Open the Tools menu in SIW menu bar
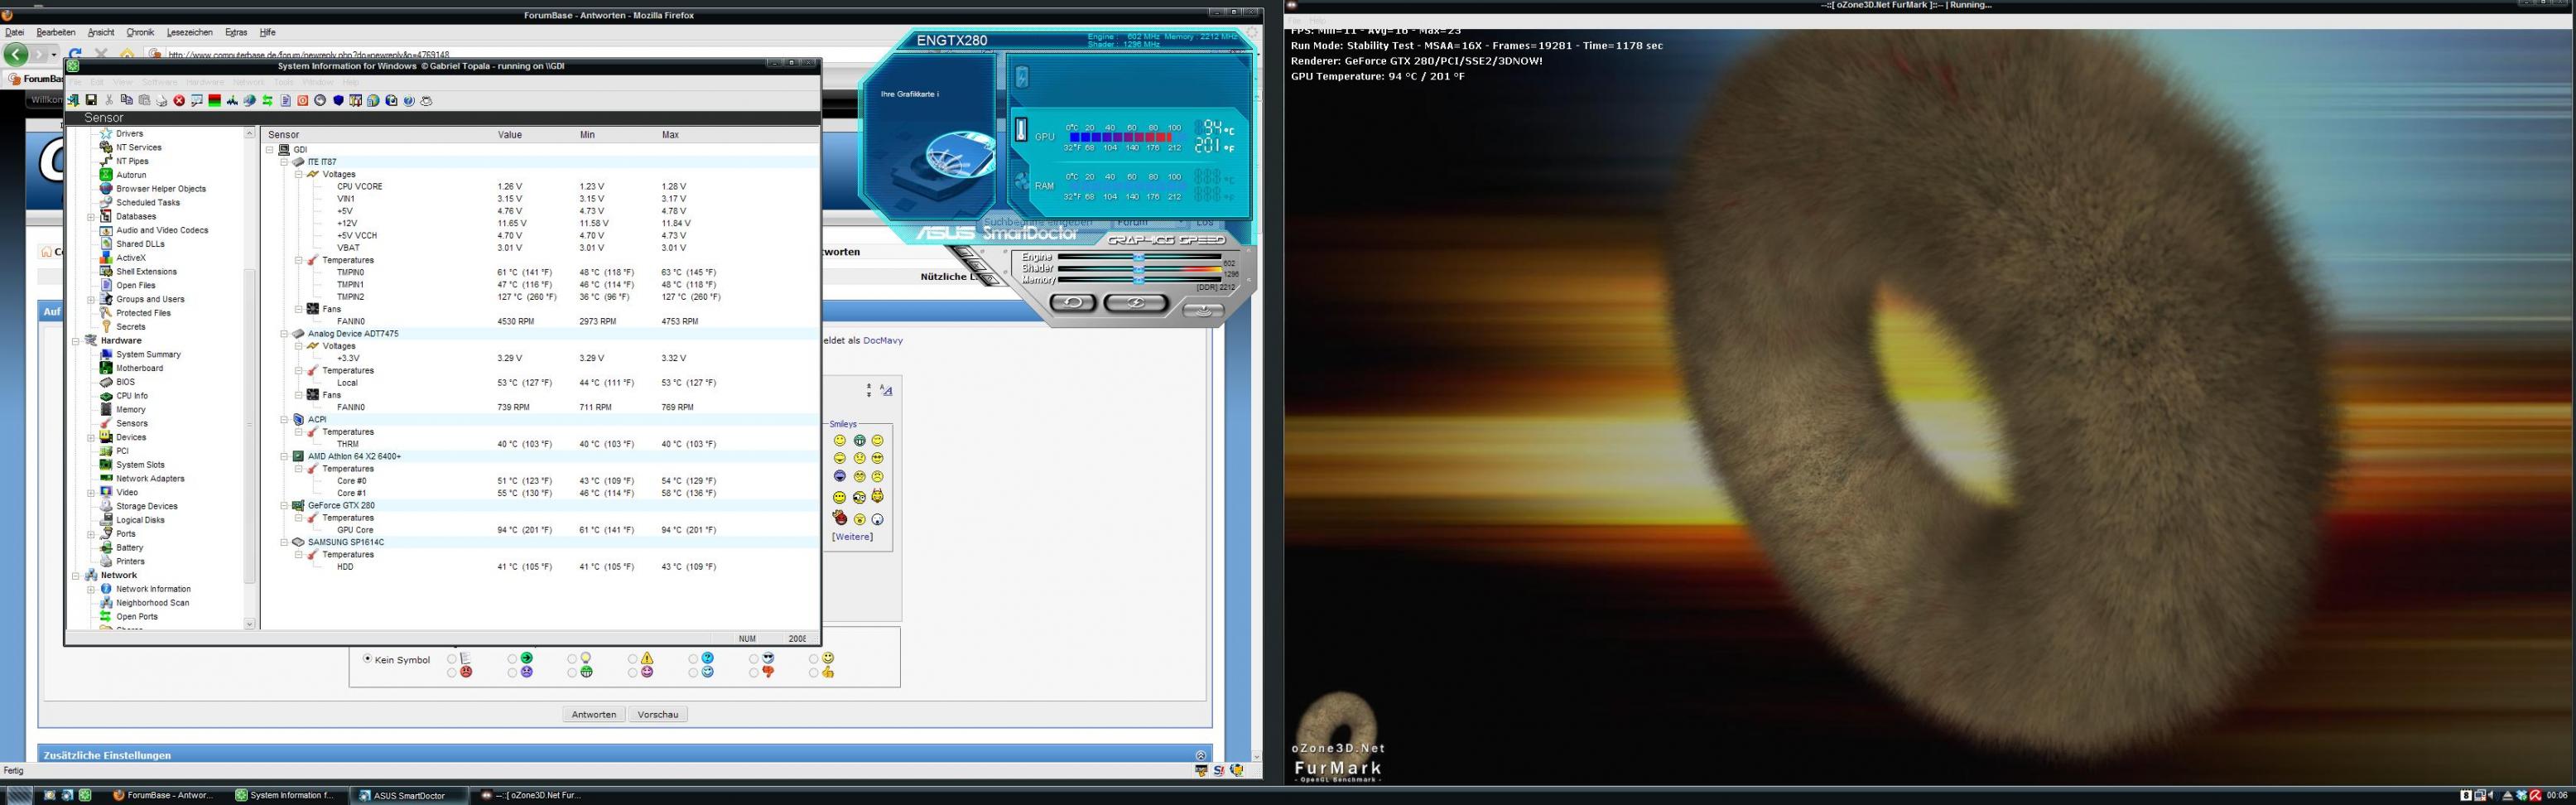 pos(283,82)
